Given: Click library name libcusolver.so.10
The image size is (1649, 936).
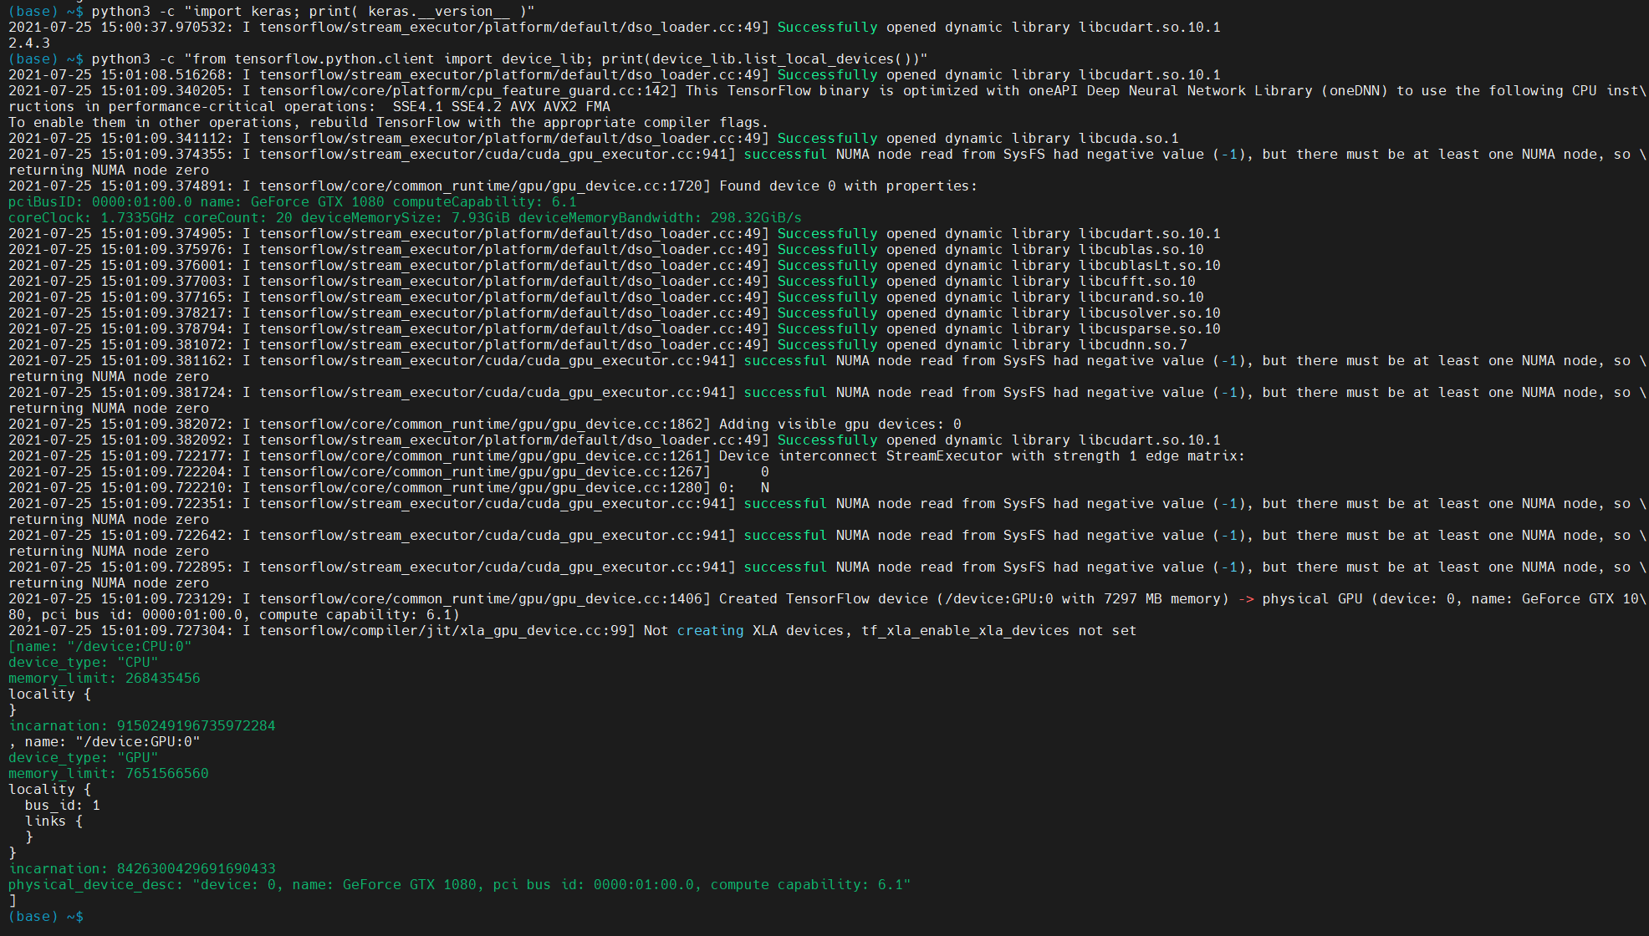Looking at the screenshot, I should 1149,313.
